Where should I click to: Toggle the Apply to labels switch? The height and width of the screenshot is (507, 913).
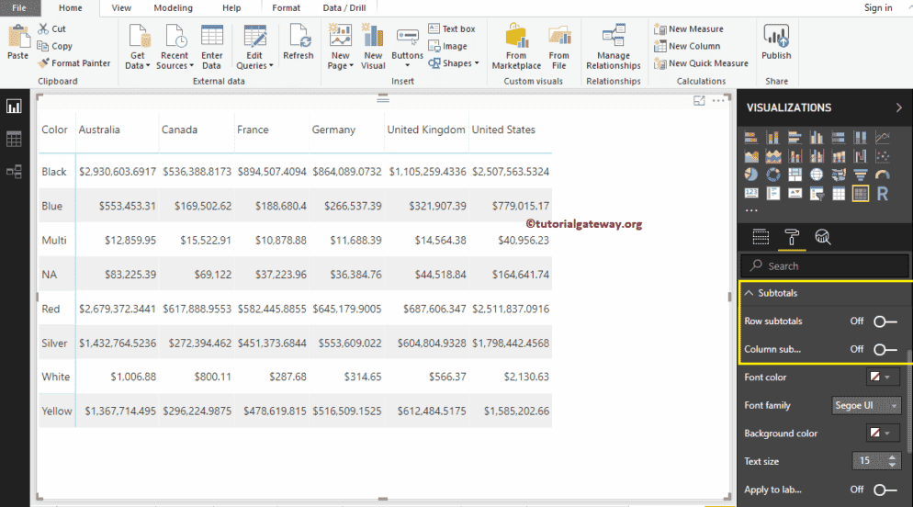pyautogui.click(x=885, y=490)
